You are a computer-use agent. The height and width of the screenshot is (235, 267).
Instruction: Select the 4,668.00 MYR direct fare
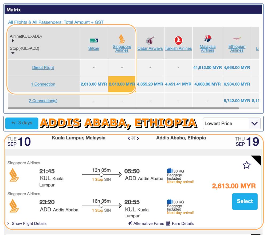(237, 67)
